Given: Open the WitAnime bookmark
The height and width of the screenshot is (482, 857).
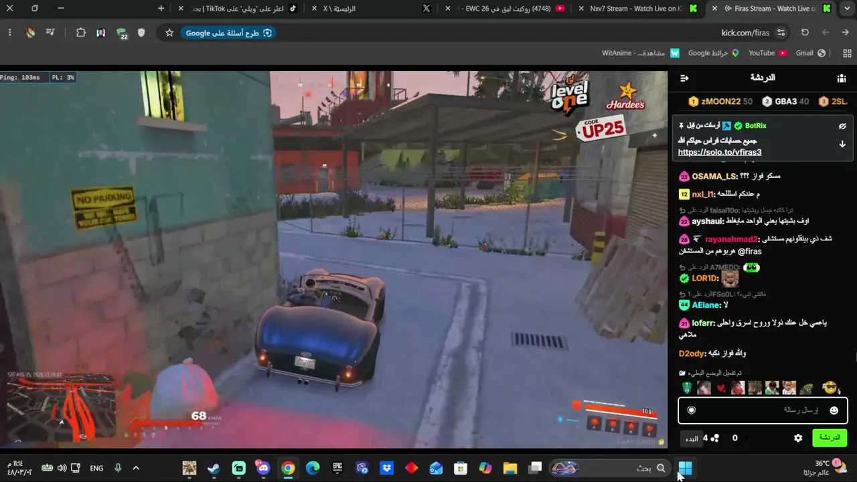Looking at the screenshot, I should pyautogui.click(x=641, y=53).
